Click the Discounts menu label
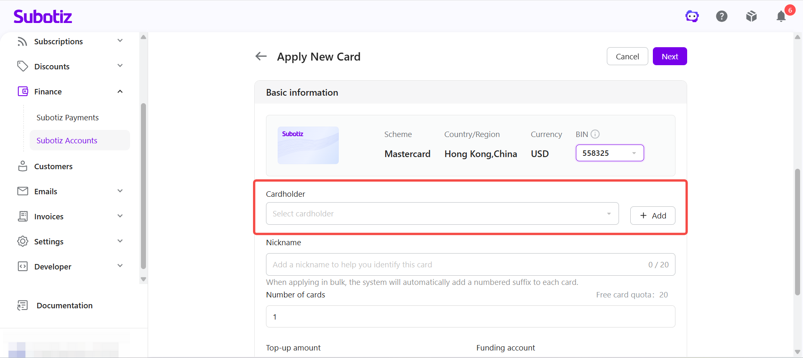The width and height of the screenshot is (803, 358). click(52, 66)
